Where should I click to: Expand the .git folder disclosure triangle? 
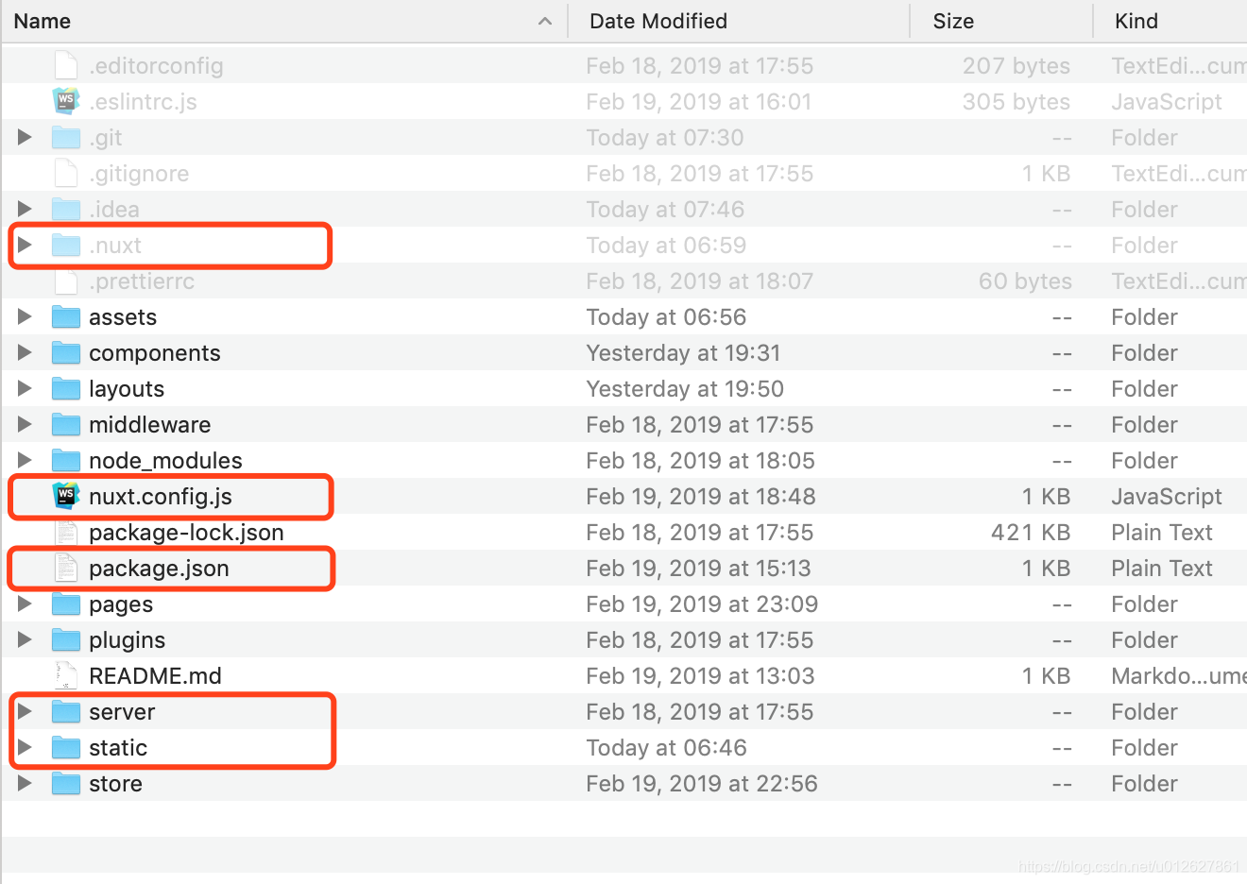pyautogui.click(x=25, y=137)
